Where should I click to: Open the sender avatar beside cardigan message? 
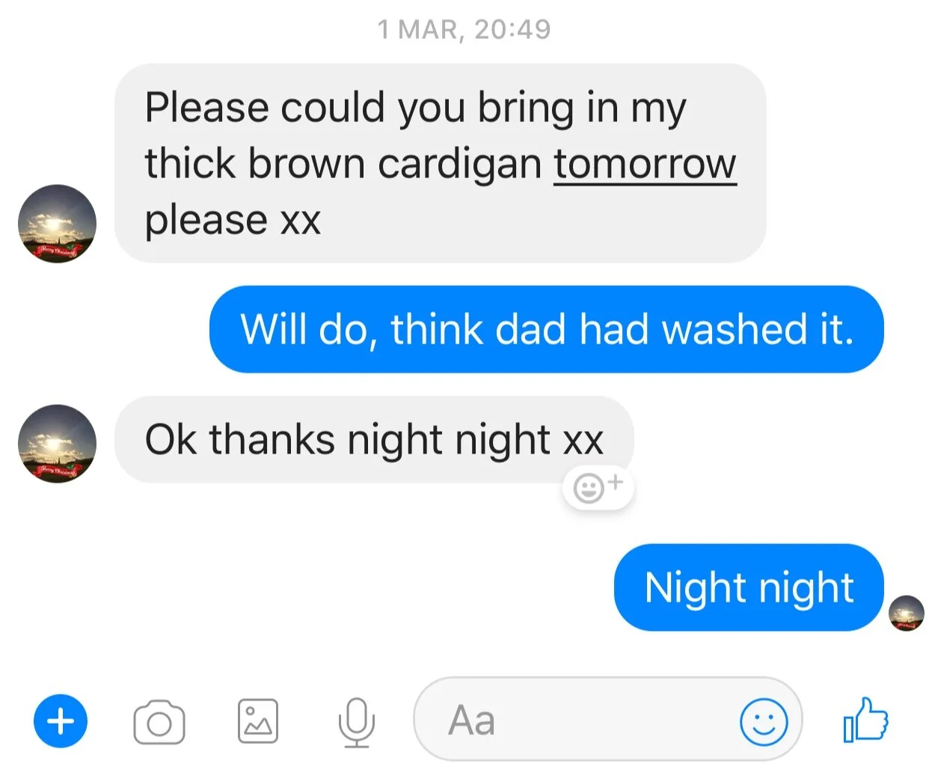pos(57,224)
